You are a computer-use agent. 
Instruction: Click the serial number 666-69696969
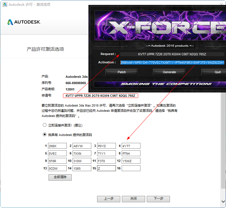tap(76, 83)
